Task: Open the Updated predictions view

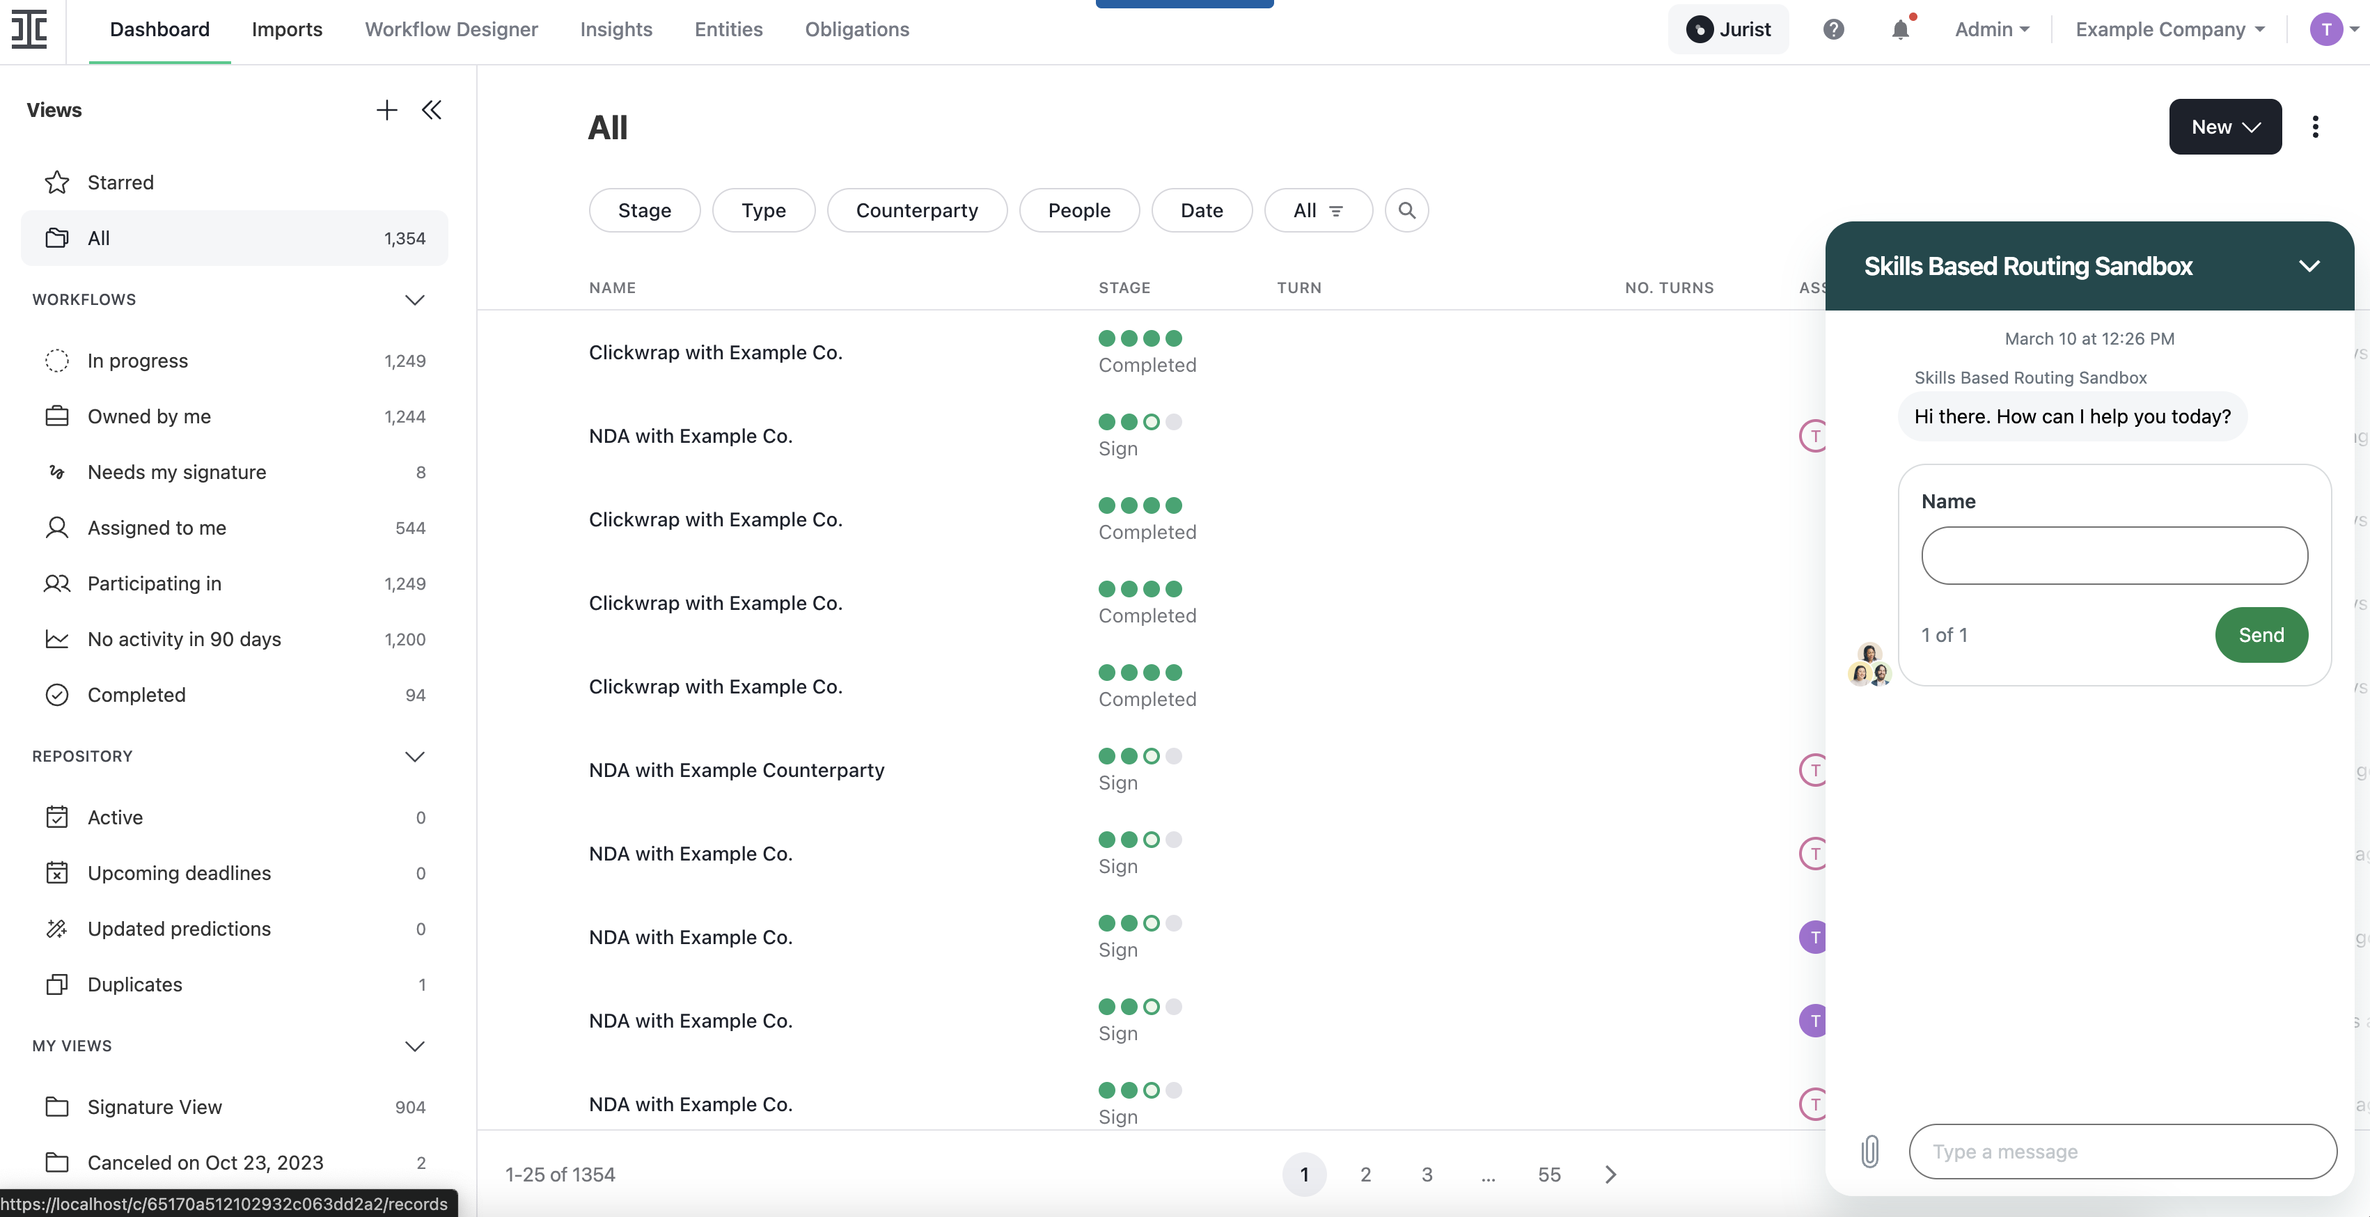Action: (234, 929)
